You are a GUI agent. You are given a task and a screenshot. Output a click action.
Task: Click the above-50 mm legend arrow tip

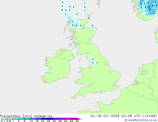coord(79,119)
